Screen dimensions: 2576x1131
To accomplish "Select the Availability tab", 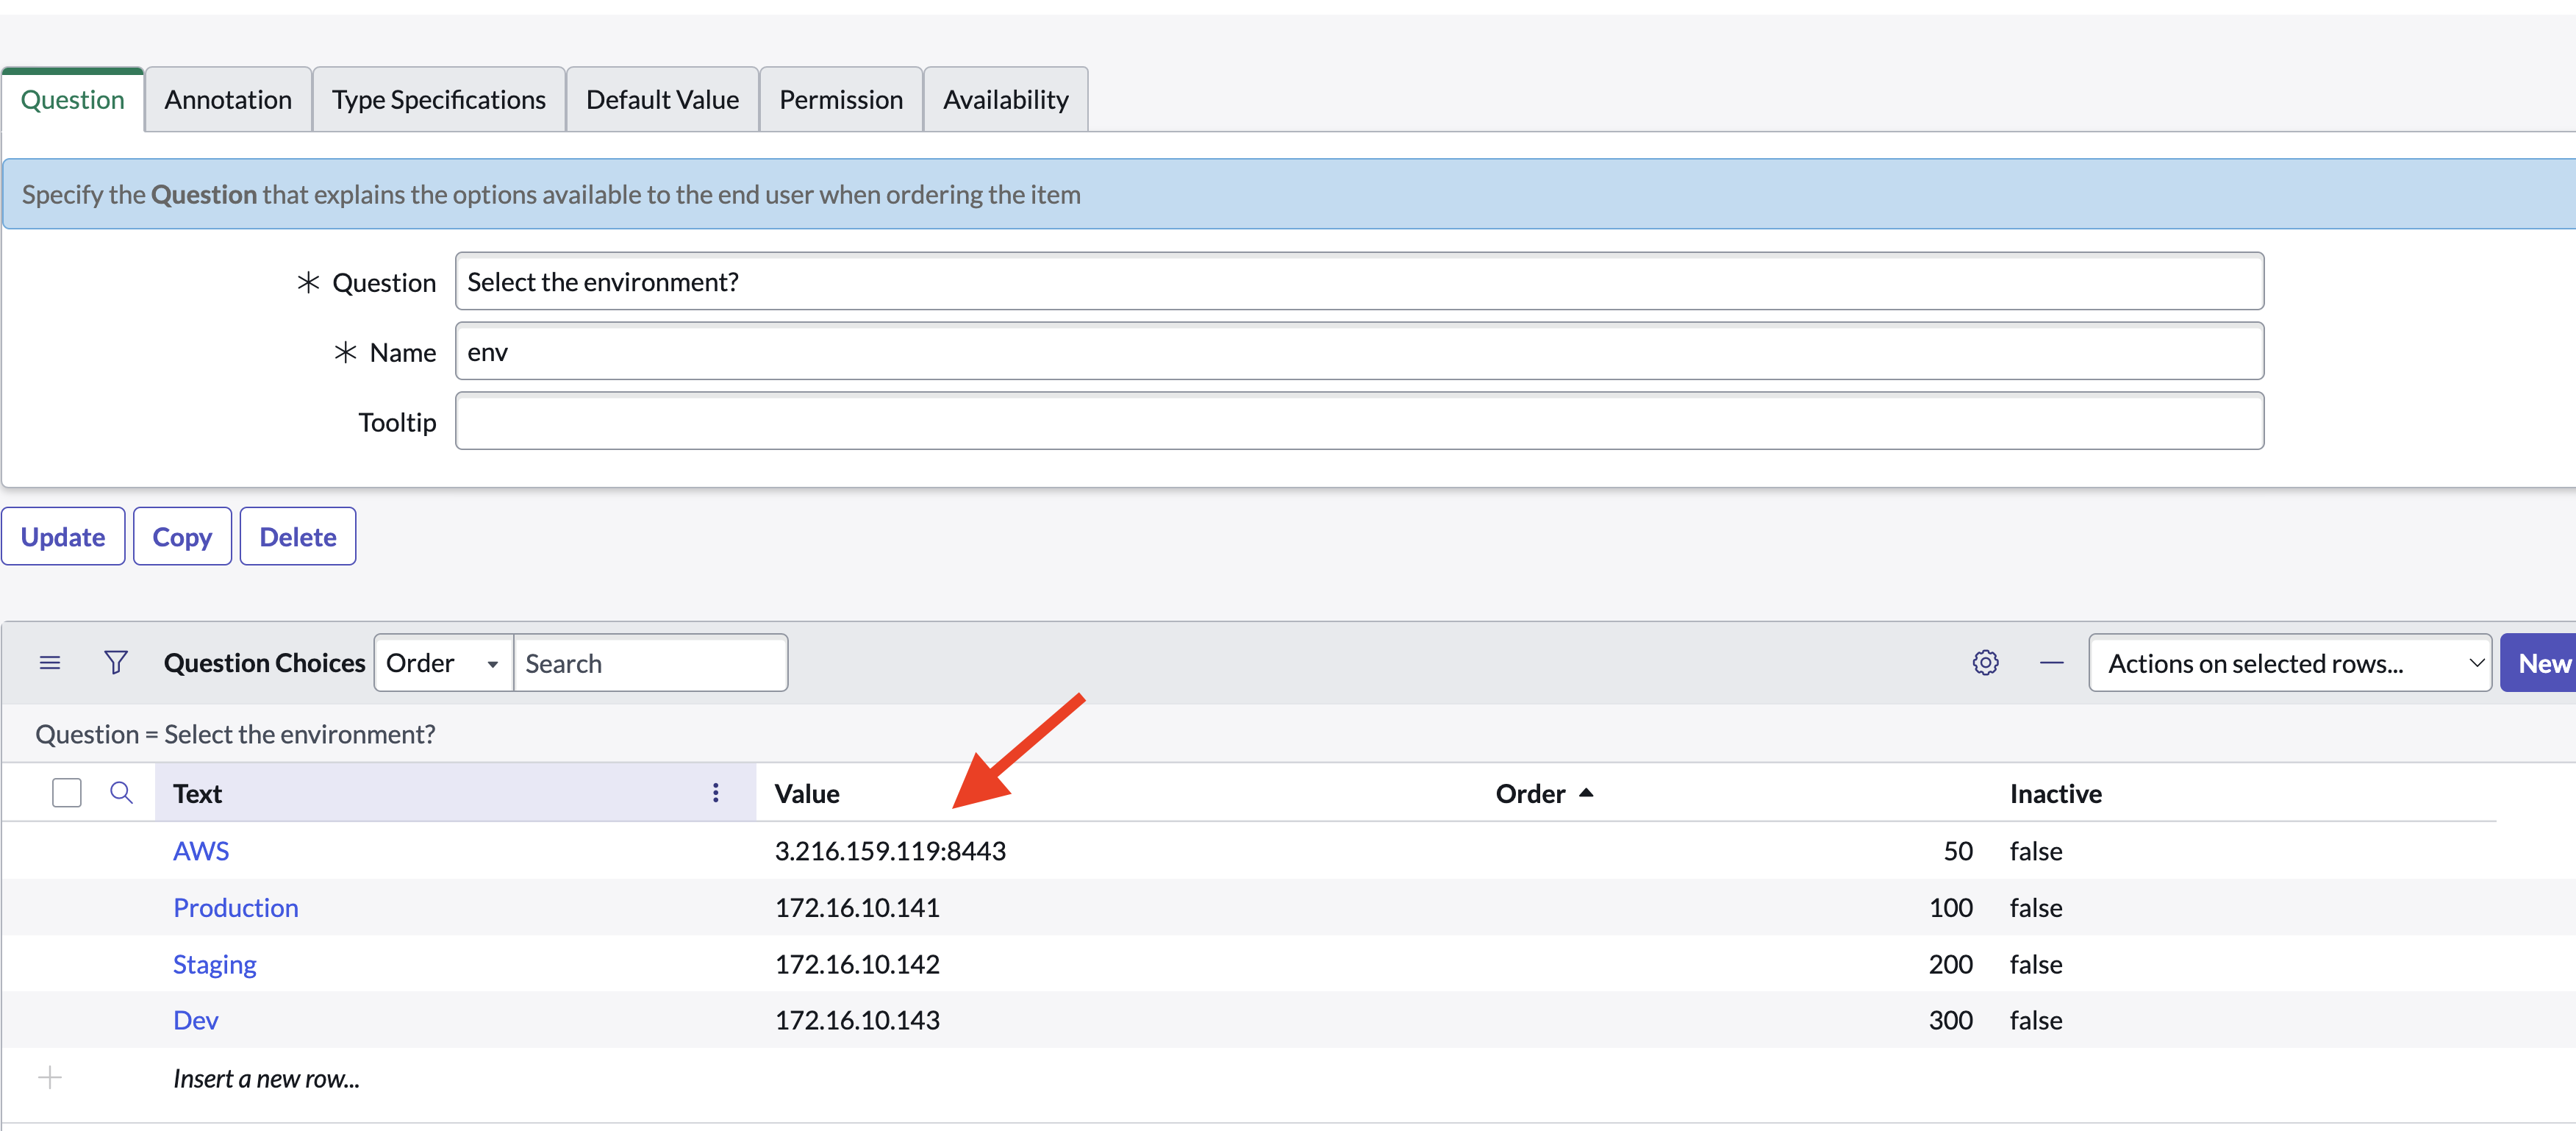I will [1005, 100].
